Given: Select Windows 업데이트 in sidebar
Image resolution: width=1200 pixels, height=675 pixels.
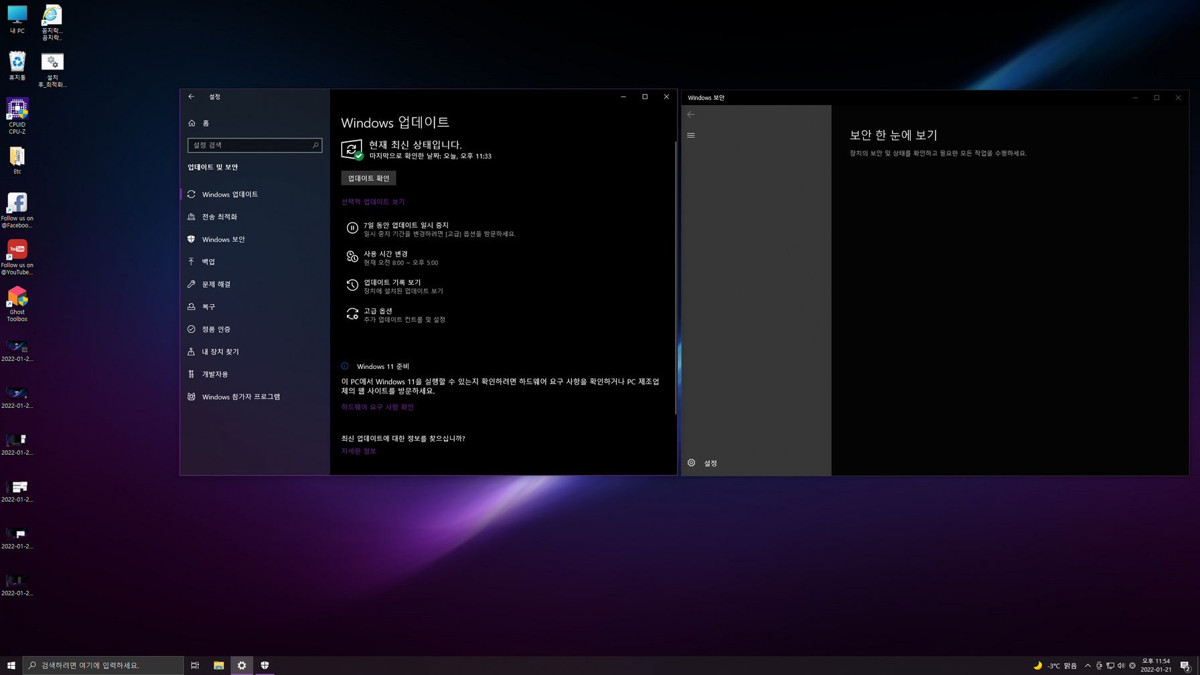Looking at the screenshot, I should click(x=254, y=194).
